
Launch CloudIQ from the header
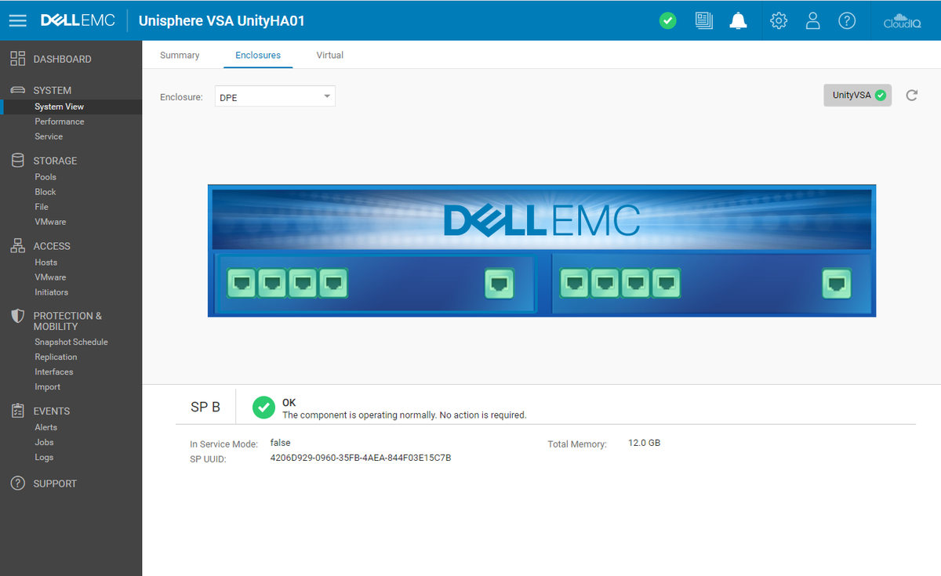(x=902, y=20)
